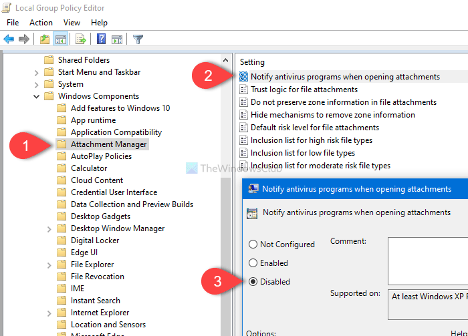The image size is (468, 336).
Task: Click the Calculator folder icon
Action: [62, 168]
